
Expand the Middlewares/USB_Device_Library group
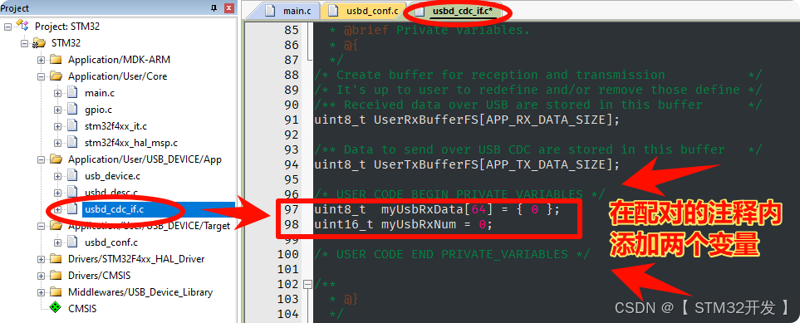(41, 292)
